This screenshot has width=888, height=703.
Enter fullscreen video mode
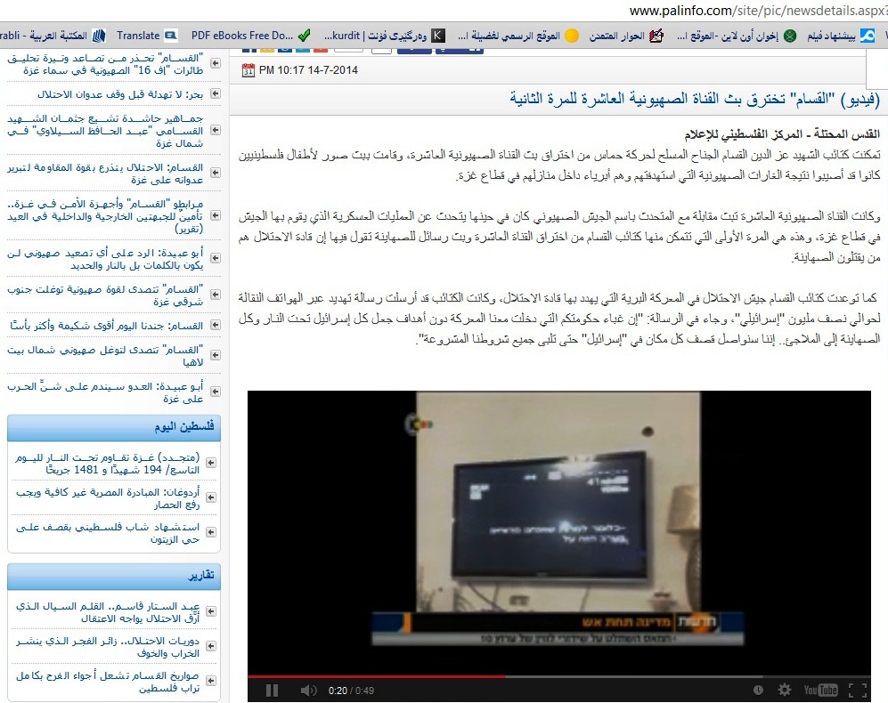[x=857, y=691]
